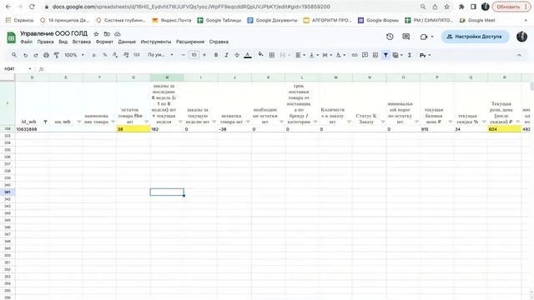Toggle the active filter button in toolbar
The image size is (534, 300).
click(x=385, y=55)
